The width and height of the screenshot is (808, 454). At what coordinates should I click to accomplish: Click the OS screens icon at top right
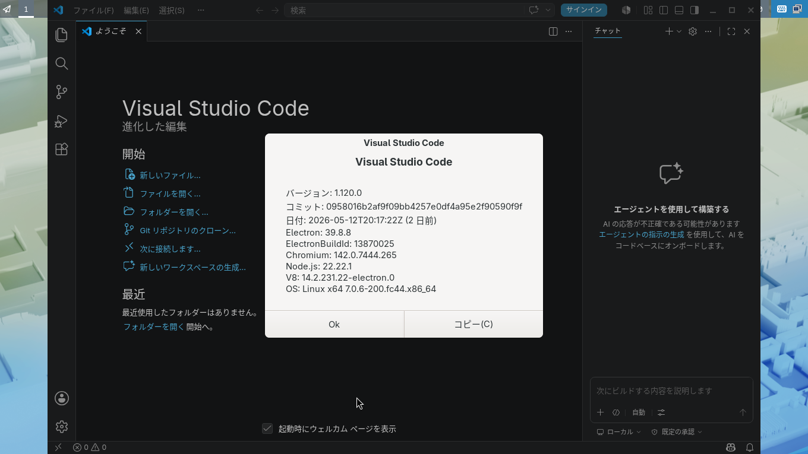[798, 9]
